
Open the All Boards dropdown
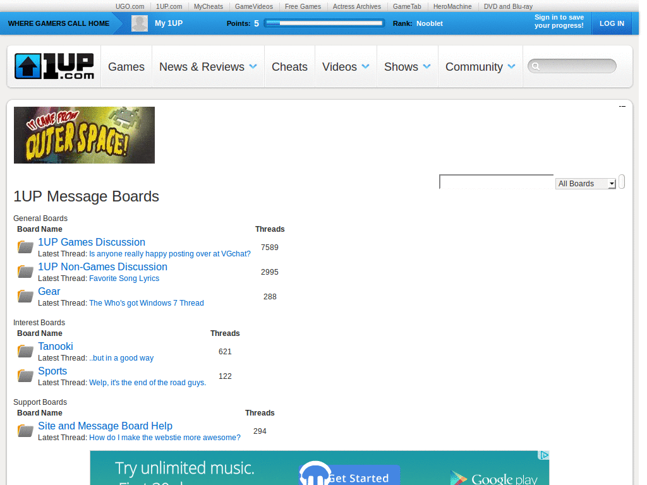[586, 184]
